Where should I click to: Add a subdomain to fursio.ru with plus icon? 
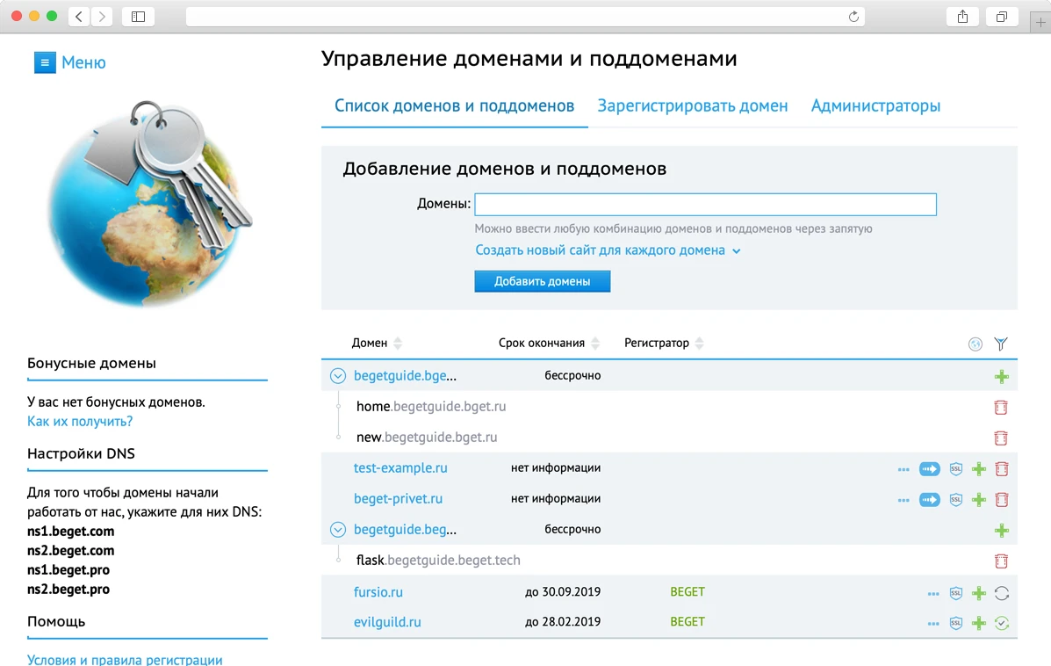coord(979,592)
